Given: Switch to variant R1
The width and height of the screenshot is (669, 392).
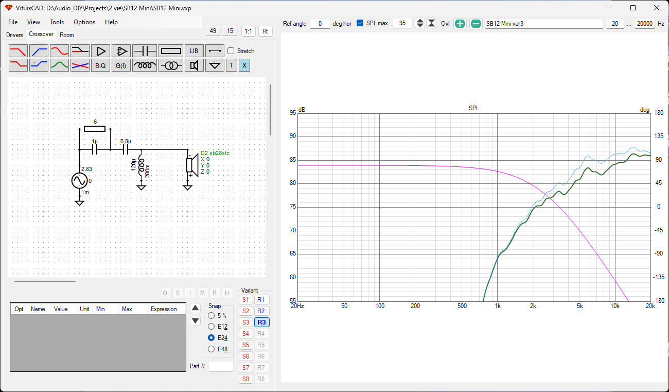Looking at the screenshot, I should [x=261, y=300].
